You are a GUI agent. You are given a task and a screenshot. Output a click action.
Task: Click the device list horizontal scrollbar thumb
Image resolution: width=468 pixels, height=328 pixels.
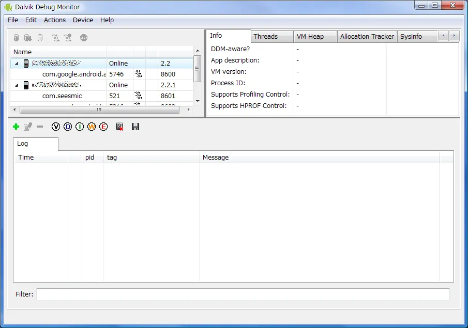(x=99, y=110)
